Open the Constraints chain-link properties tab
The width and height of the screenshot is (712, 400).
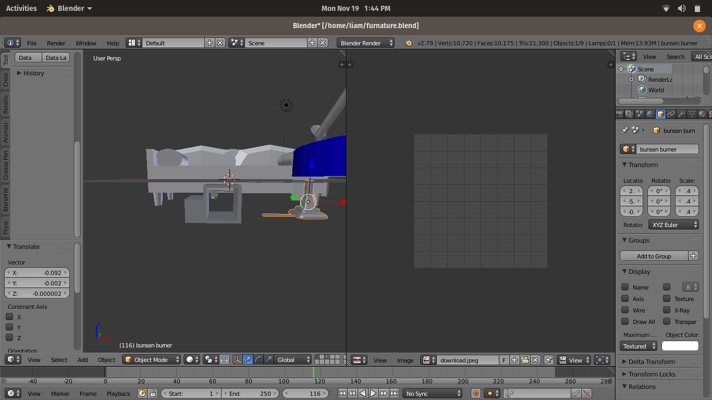click(x=671, y=114)
